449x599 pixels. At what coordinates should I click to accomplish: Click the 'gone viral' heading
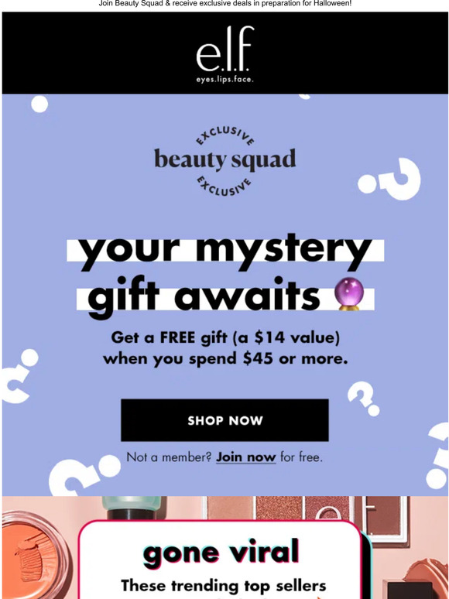(x=221, y=552)
